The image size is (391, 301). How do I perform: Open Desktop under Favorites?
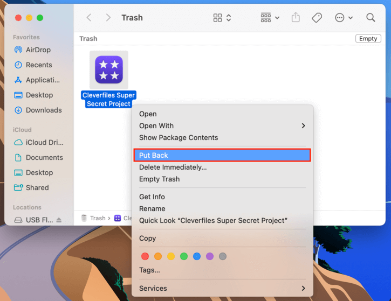(x=39, y=95)
